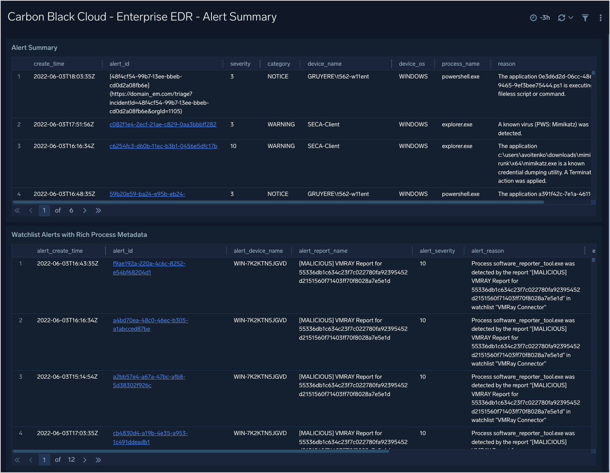Click Watchlist Alerts horizontal scrollbar
This screenshot has height=473, width=610.
(201, 451)
